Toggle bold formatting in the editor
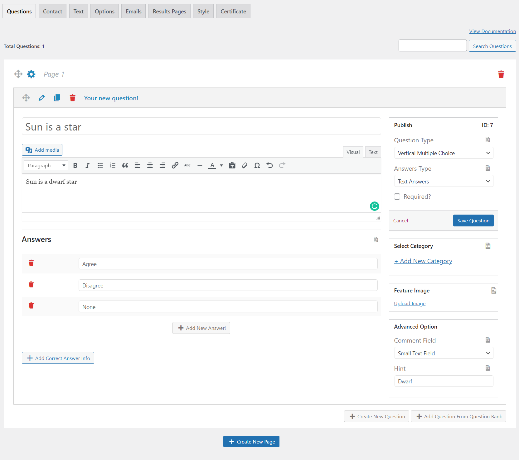 coord(75,165)
